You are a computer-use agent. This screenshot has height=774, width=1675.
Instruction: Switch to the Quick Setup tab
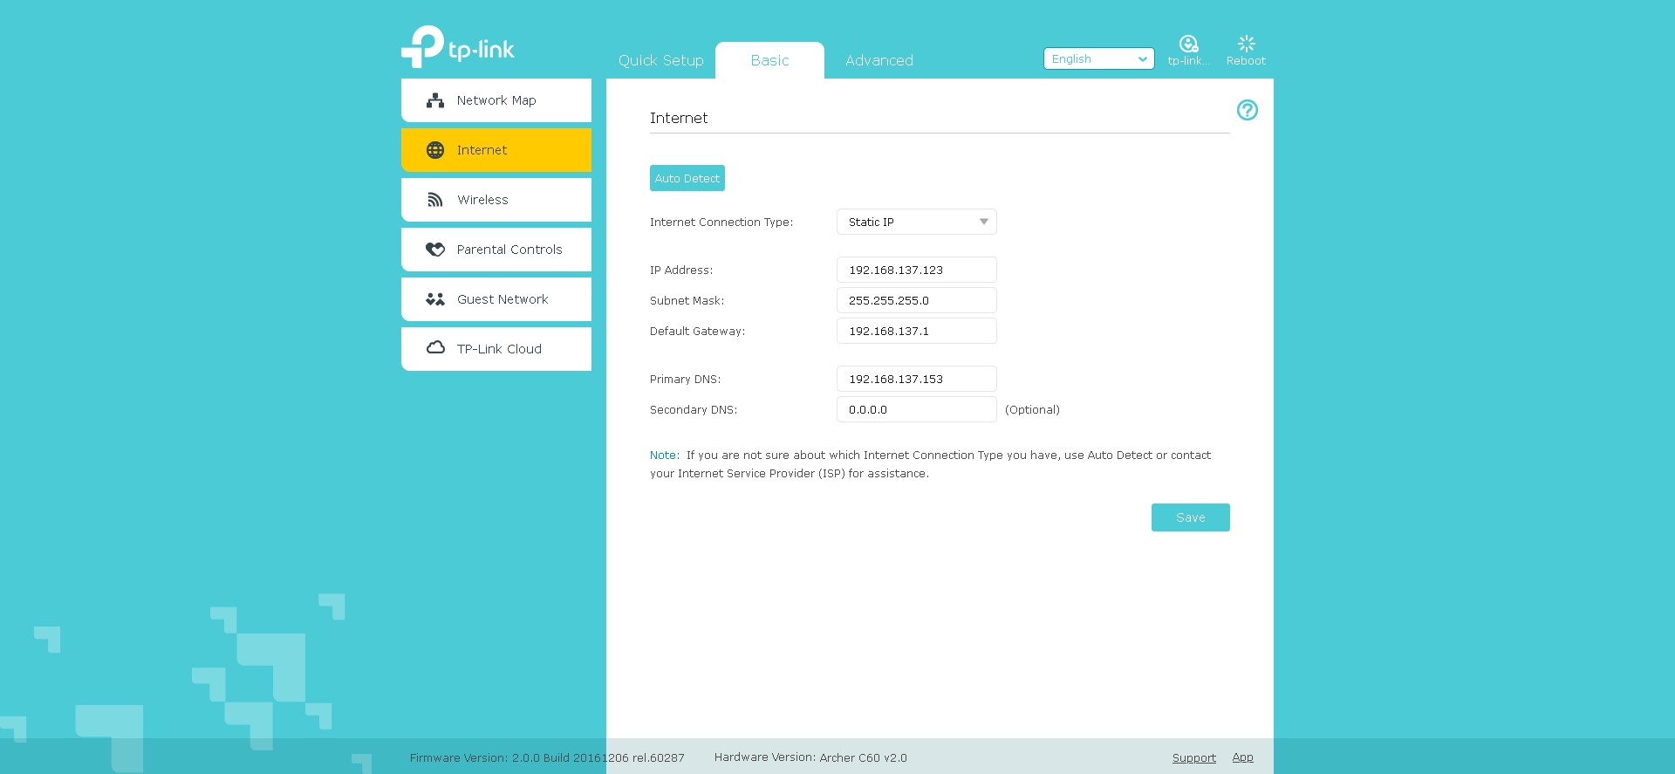(x=661, y=60)
